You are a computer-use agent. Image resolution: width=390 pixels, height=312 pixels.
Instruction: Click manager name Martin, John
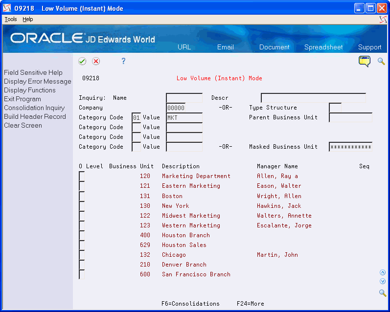tap(277, 255)
